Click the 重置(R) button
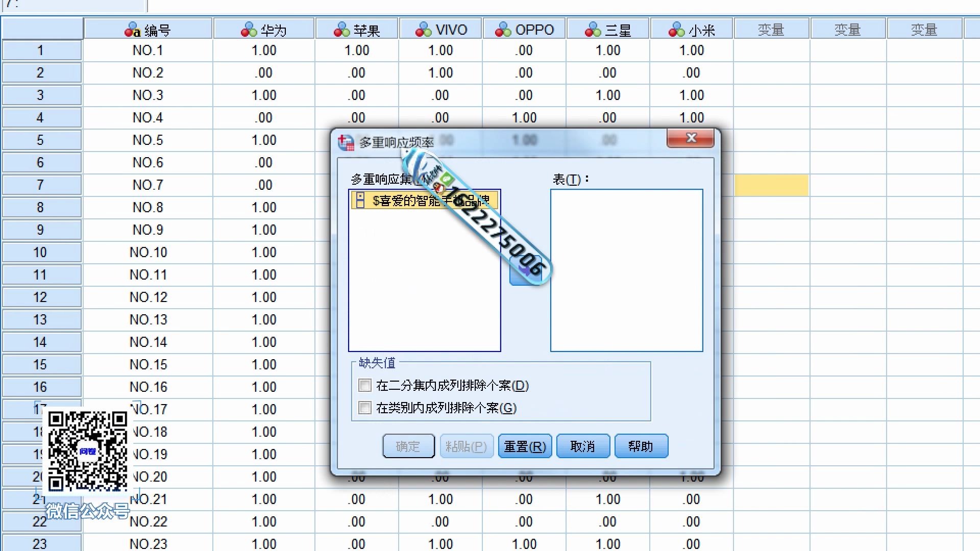 click(525, 446)
